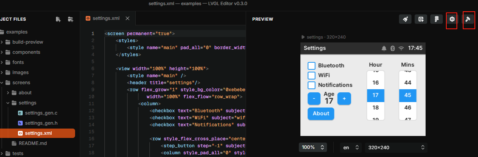Click the Settings title in preview header
The image size is (478, 157).
click(x=314, y=48)
